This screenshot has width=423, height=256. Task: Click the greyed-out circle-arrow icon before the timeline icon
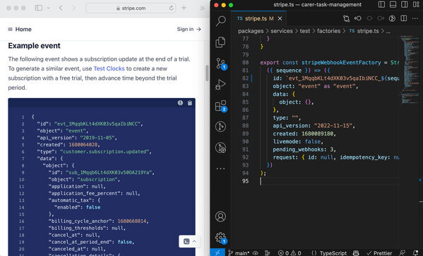click(x=381, y=18)
